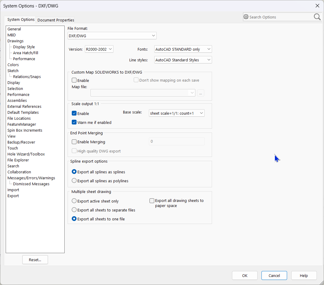Select Selection in options tree

pyautogui.click(x=15, y=89)
